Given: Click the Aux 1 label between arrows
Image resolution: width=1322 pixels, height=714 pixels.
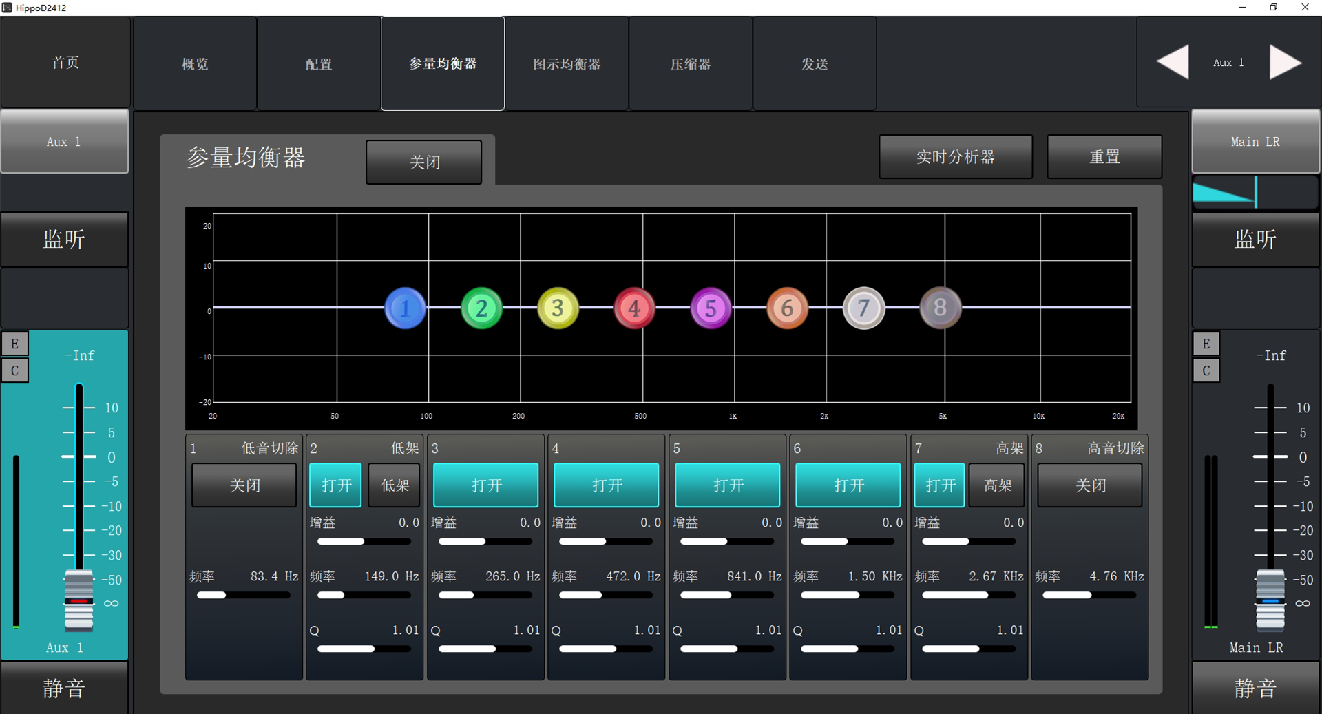Looking at the screenshot, I should point(1228,63).
